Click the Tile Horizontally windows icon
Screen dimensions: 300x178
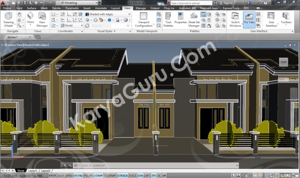coord(258,14)
